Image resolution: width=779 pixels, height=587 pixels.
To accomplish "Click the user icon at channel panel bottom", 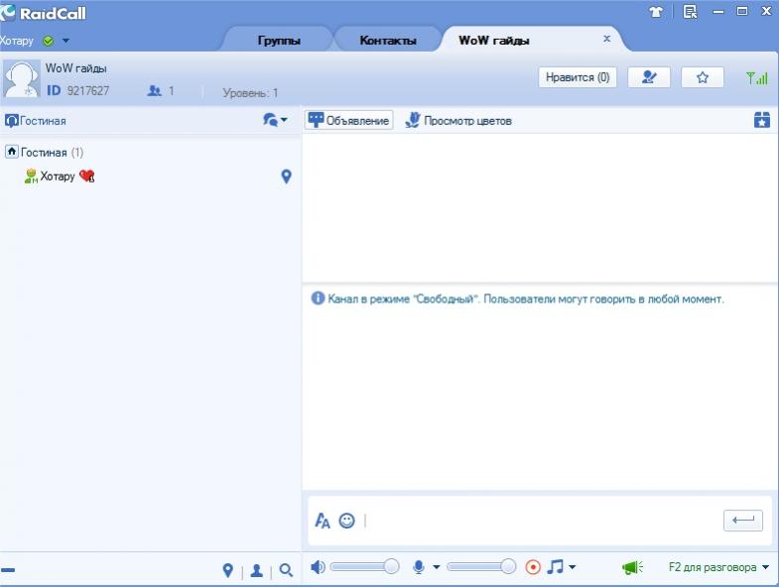I will click(x=257, y=570).
